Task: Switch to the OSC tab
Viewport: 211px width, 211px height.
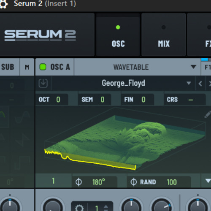Action: (x=118, y=35)
